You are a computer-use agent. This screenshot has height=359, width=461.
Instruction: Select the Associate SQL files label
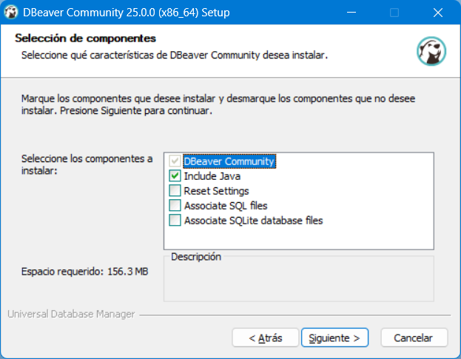[226, 206]
